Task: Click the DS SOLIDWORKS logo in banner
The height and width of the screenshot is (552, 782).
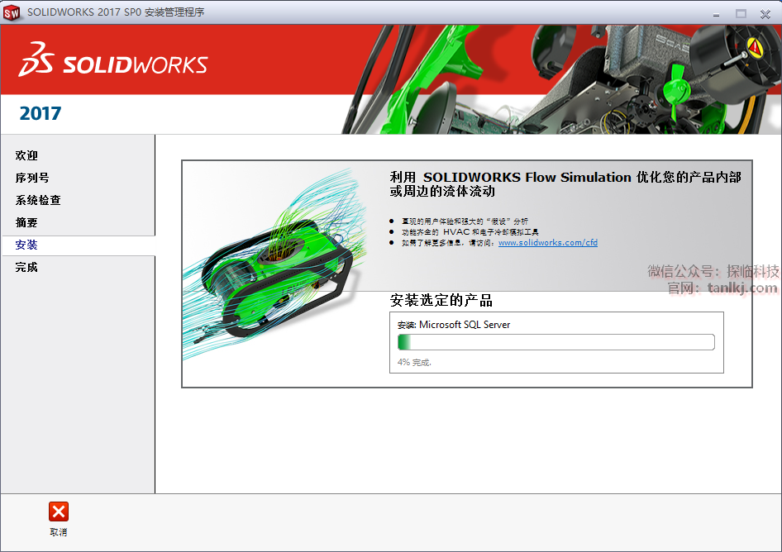Action: [113, 60]
